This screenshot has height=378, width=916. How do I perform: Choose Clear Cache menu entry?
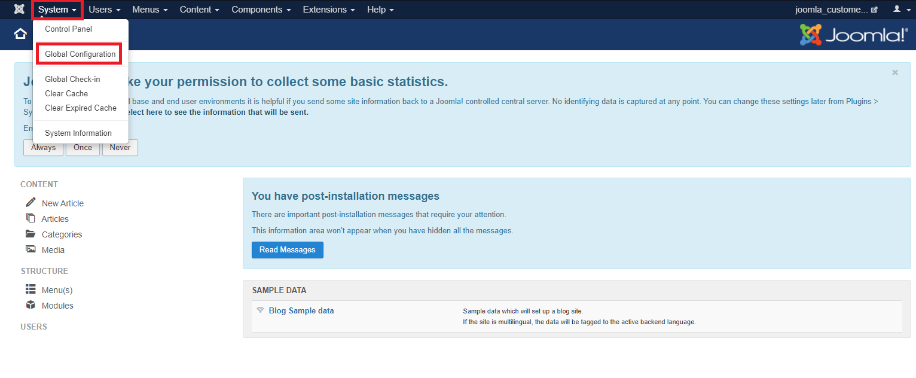[x=66, y=93]
